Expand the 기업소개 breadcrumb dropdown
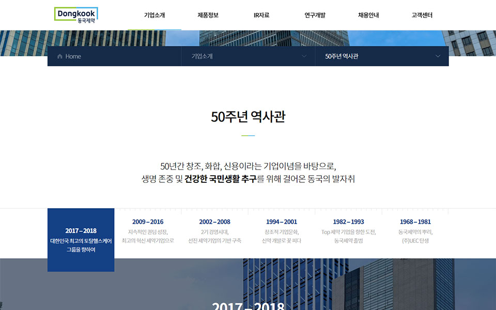The width and height of the screenshot is (496, 310). point(248,56)
